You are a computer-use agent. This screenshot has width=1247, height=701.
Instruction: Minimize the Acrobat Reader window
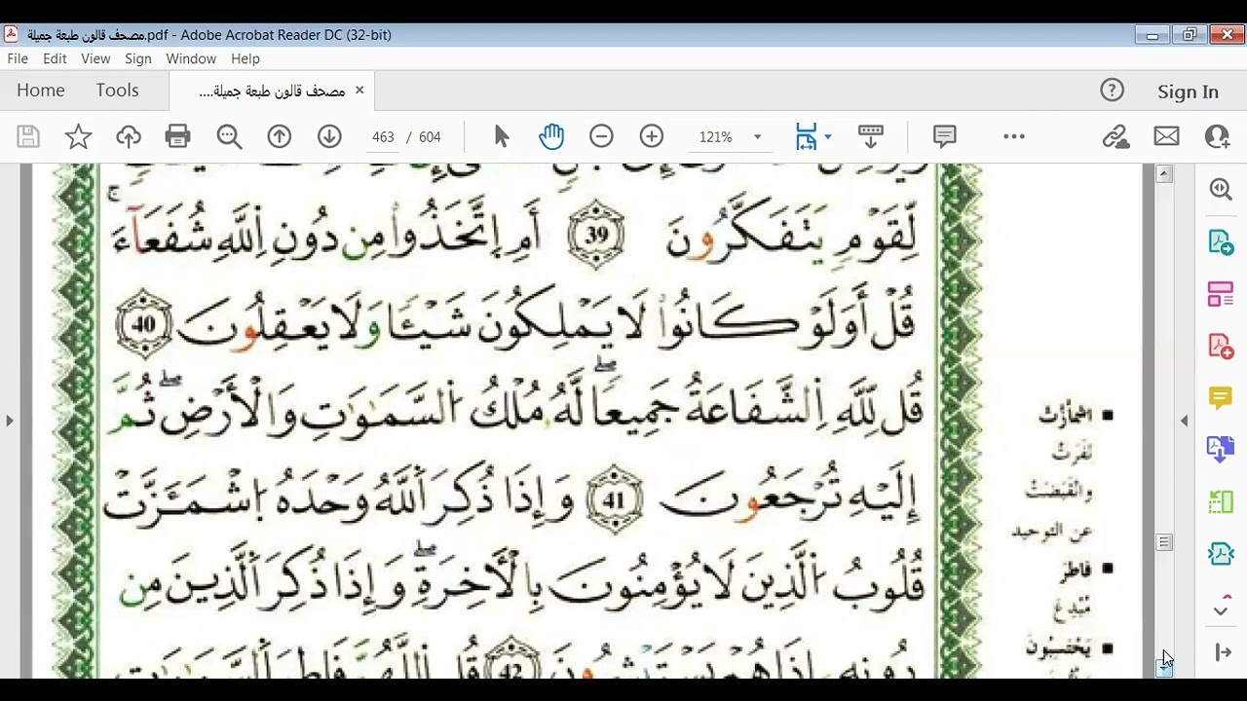click(1153, 35)
